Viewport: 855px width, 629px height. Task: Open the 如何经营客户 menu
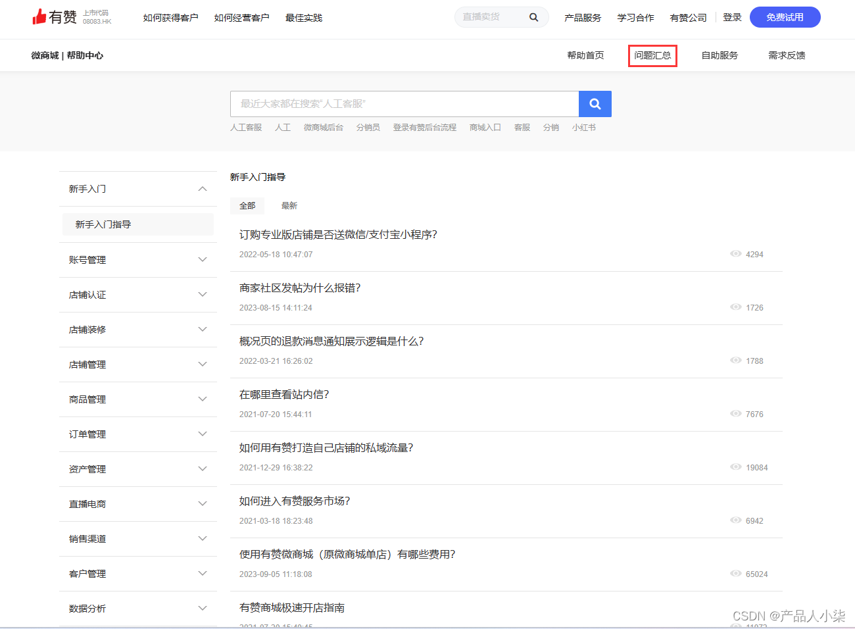click(x=242, y=18)
